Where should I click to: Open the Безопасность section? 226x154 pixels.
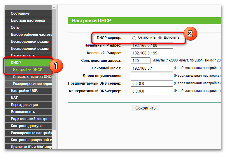point(28,112)
